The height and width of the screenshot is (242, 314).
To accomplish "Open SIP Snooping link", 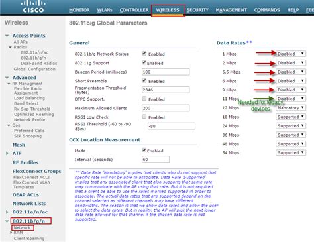I will tap(28, 136).
